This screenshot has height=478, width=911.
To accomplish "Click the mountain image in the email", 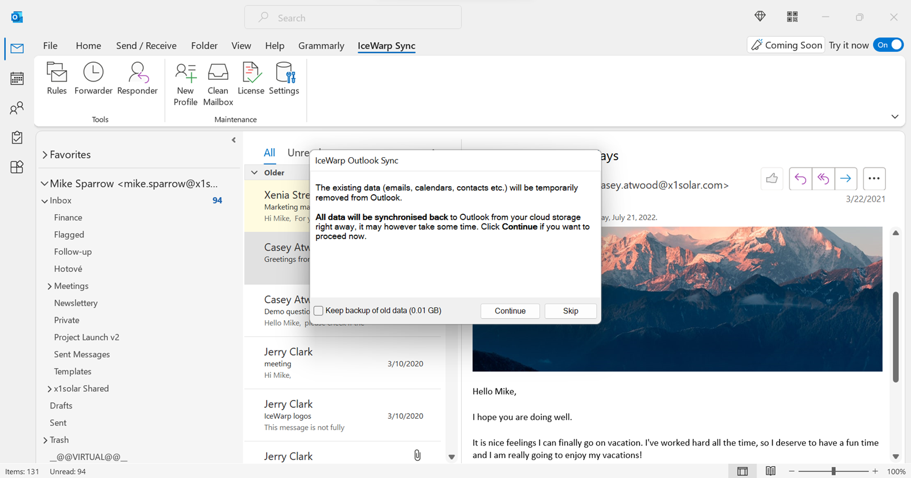I will (x=741, y=299).
